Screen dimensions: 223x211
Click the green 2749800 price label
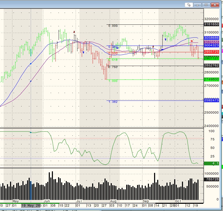211,79
